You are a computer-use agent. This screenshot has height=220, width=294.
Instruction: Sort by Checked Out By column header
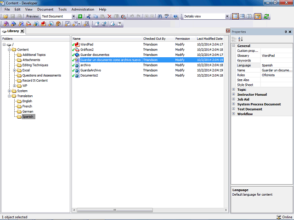(x=158, y=38)
